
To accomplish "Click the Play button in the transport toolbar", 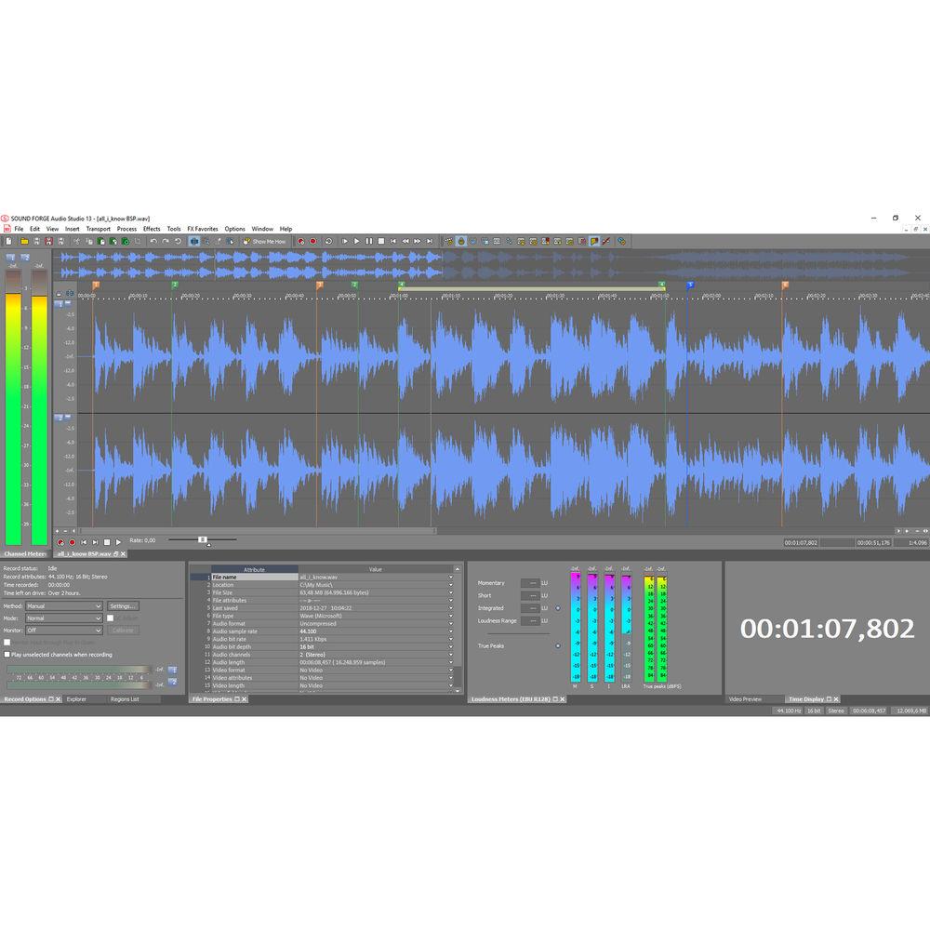I will pos(357,240).
